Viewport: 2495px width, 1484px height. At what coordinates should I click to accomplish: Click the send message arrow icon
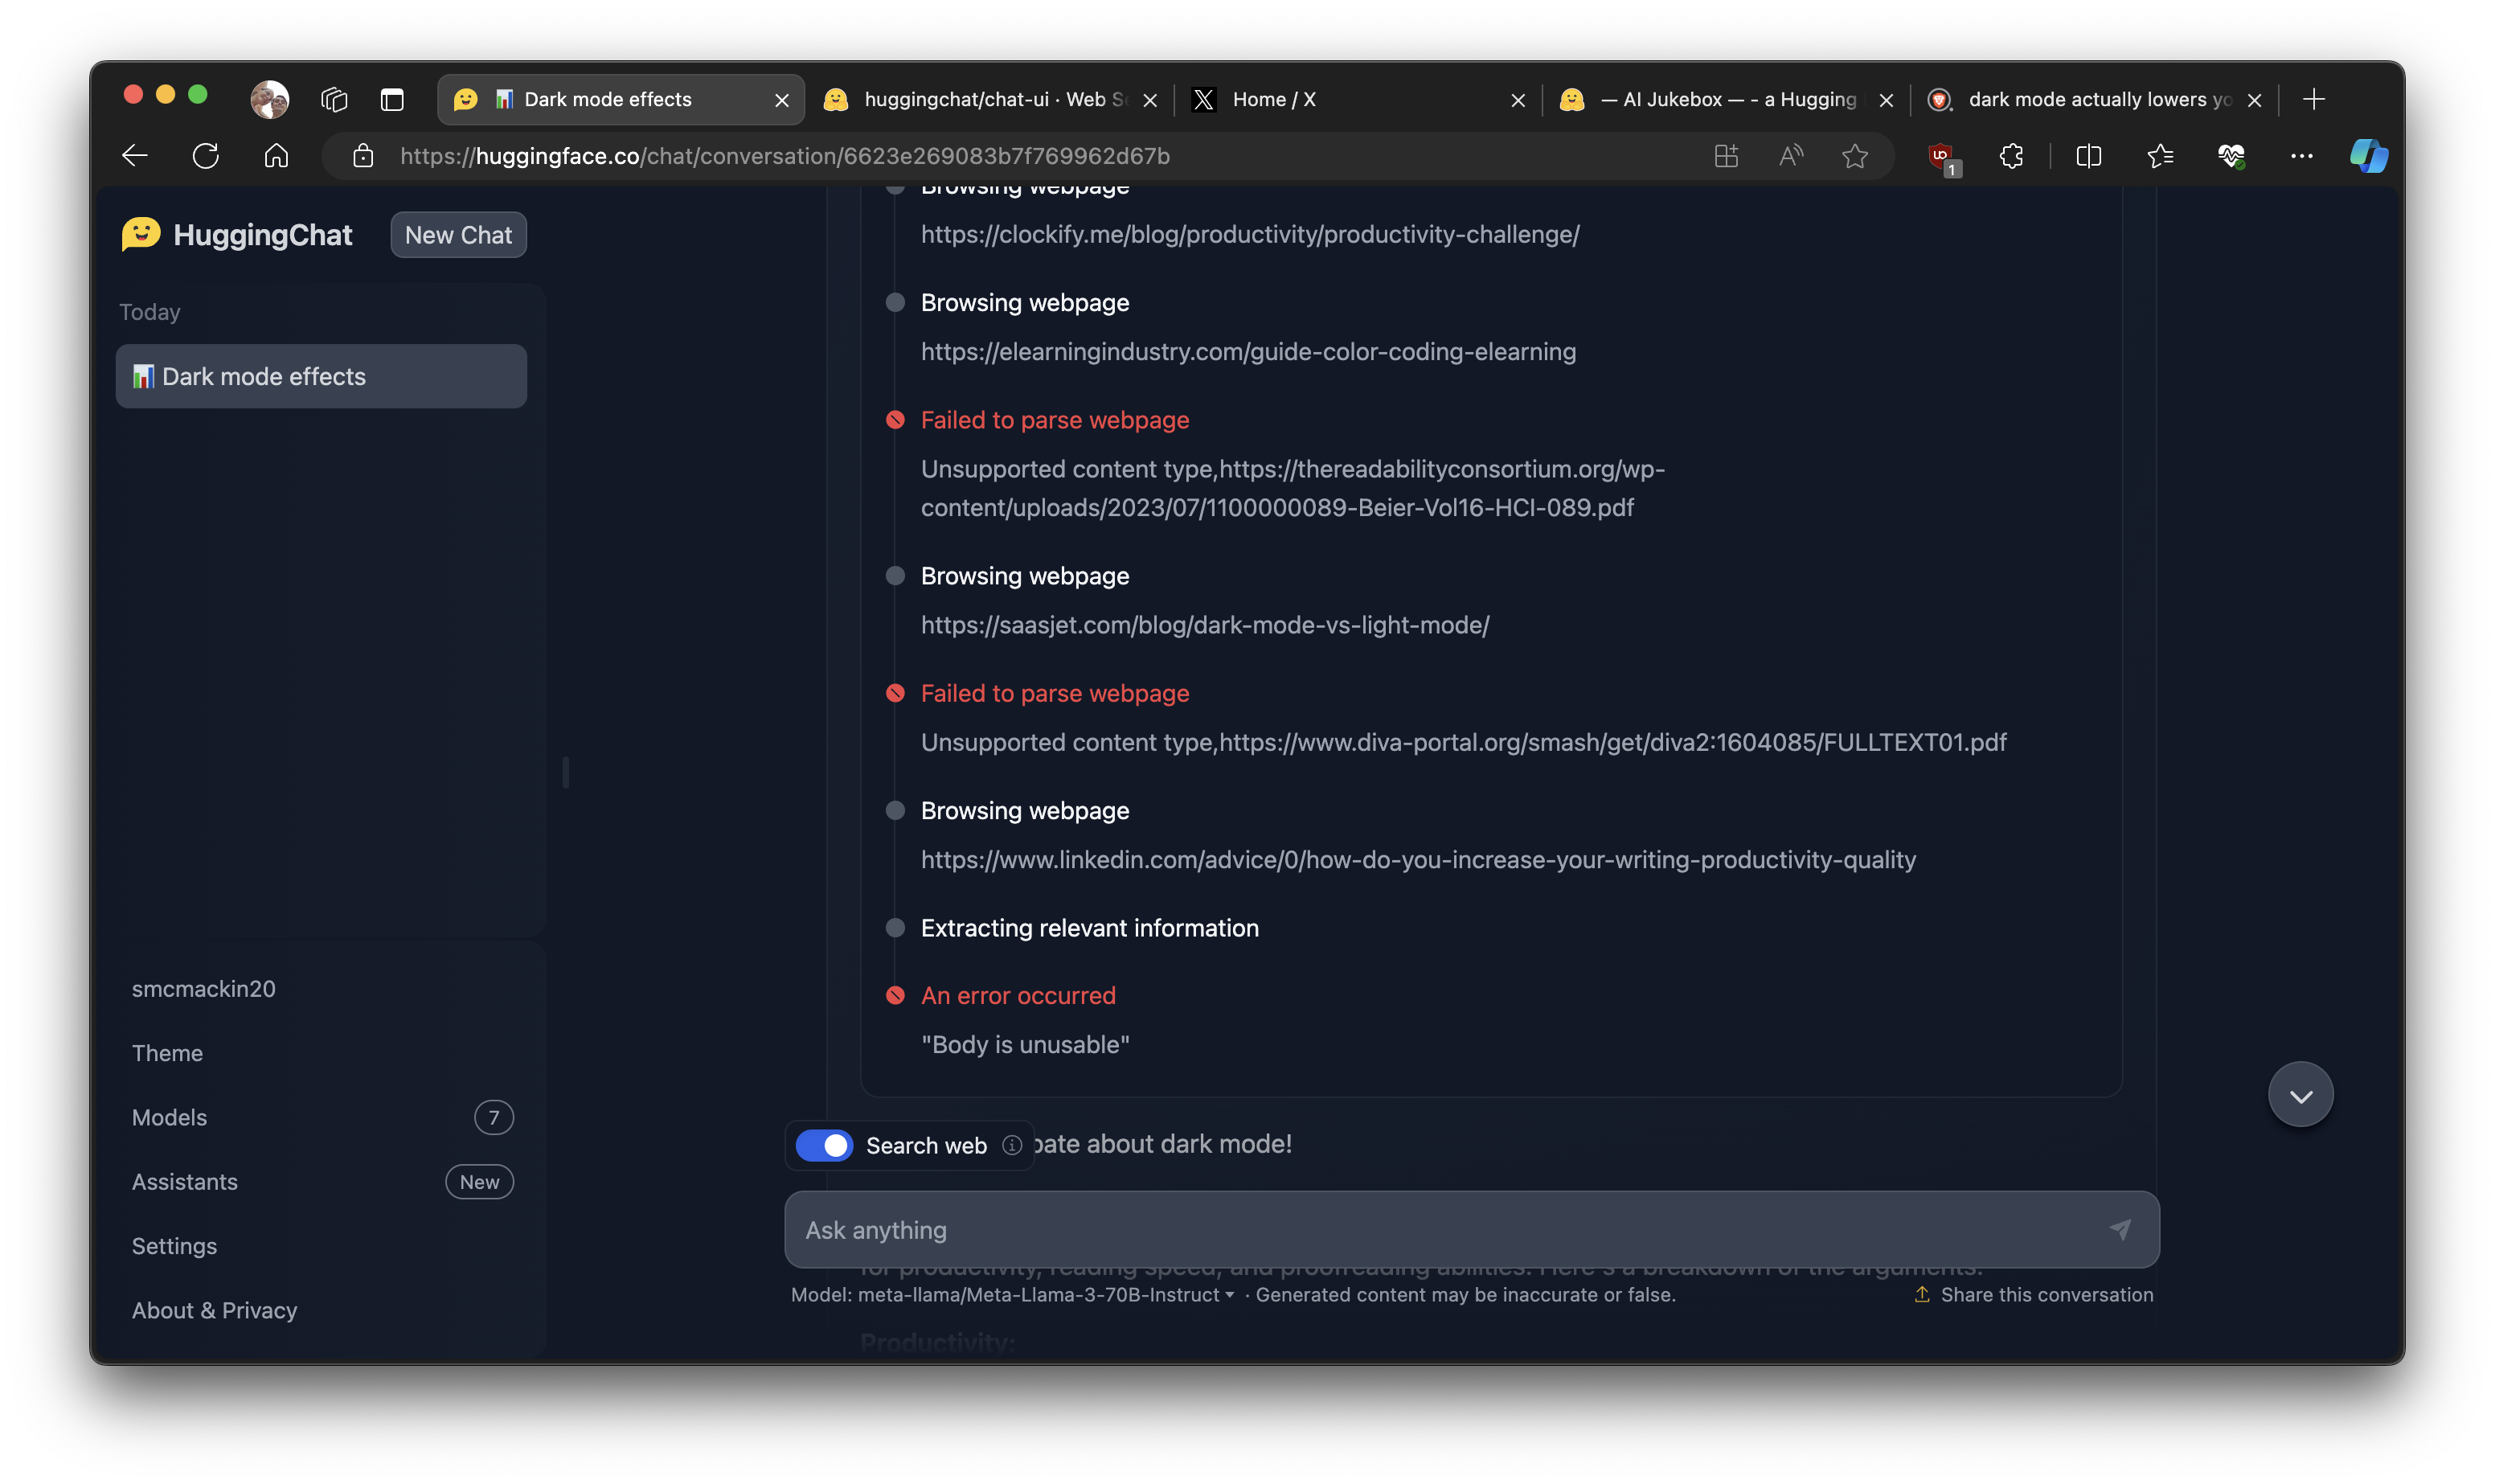(x=2120, y=1229)
